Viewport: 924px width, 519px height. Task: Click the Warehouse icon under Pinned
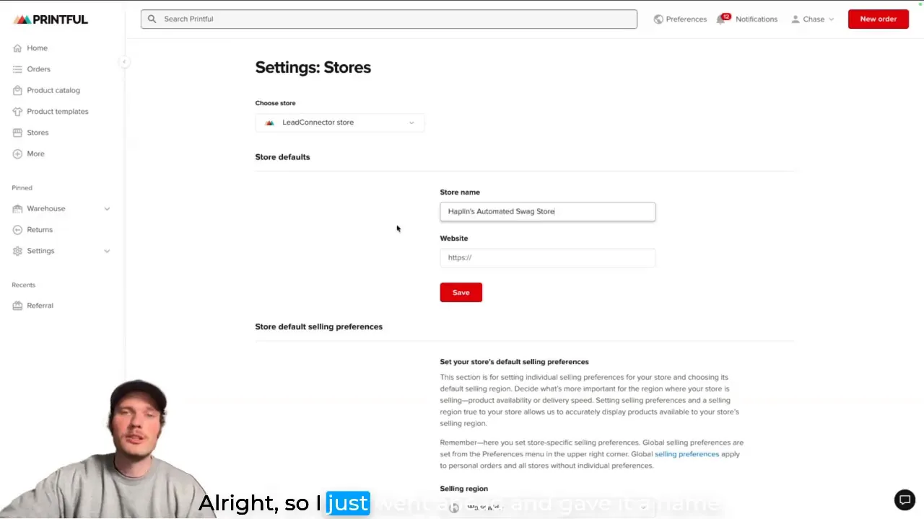(x=17, y=208)
